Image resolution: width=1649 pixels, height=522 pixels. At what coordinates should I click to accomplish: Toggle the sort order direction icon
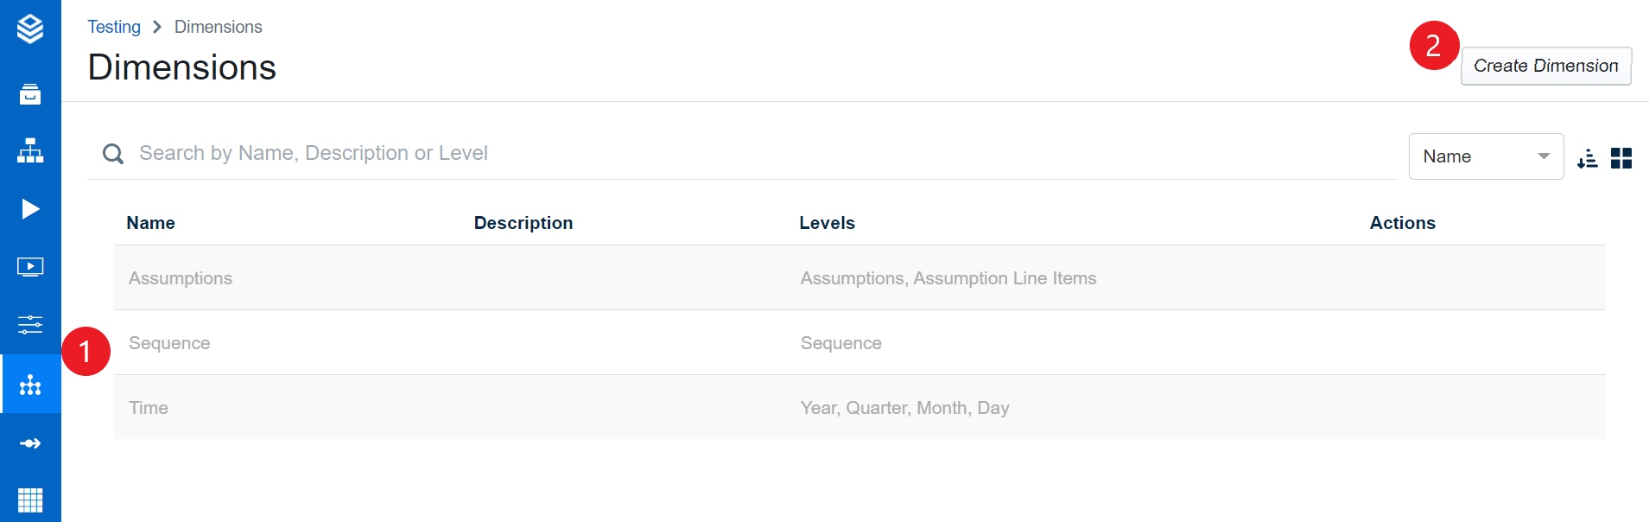click(x=1587, y=158)
